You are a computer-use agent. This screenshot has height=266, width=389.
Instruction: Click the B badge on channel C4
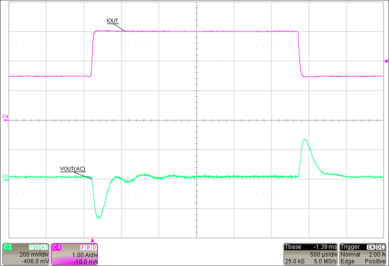pyautogui.click(x=89, y=247)
